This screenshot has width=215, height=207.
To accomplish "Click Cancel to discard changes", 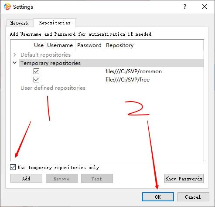I will click(x=193, y=197).
